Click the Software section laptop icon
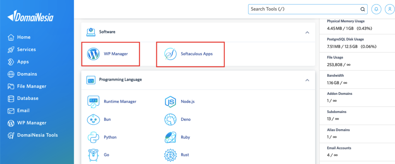 click(x=91, y=32)
